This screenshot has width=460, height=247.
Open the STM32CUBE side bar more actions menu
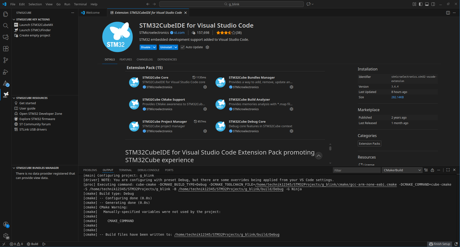(72, 13)
